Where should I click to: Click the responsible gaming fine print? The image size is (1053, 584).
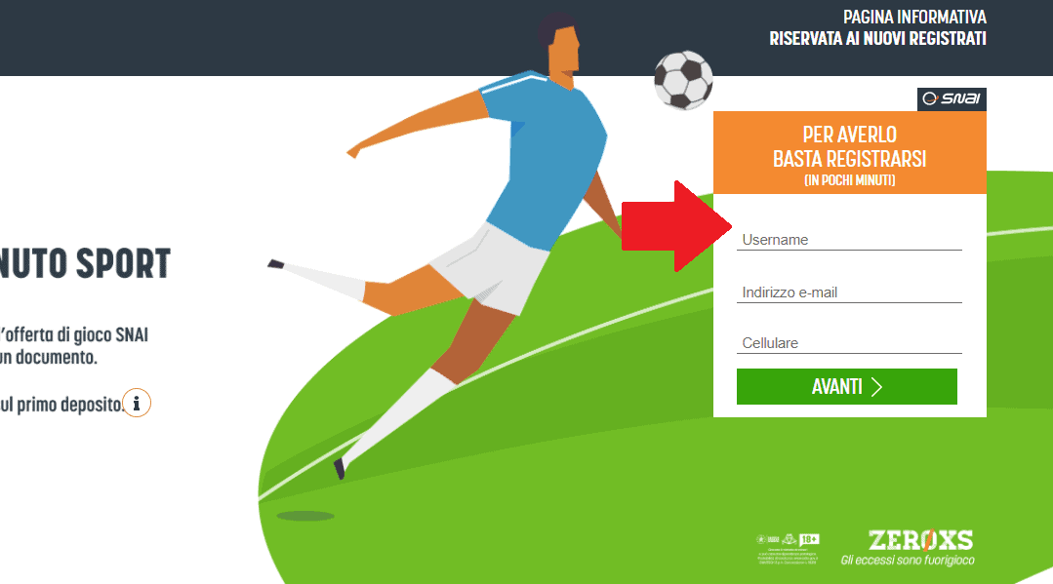(x=787, y=557)
